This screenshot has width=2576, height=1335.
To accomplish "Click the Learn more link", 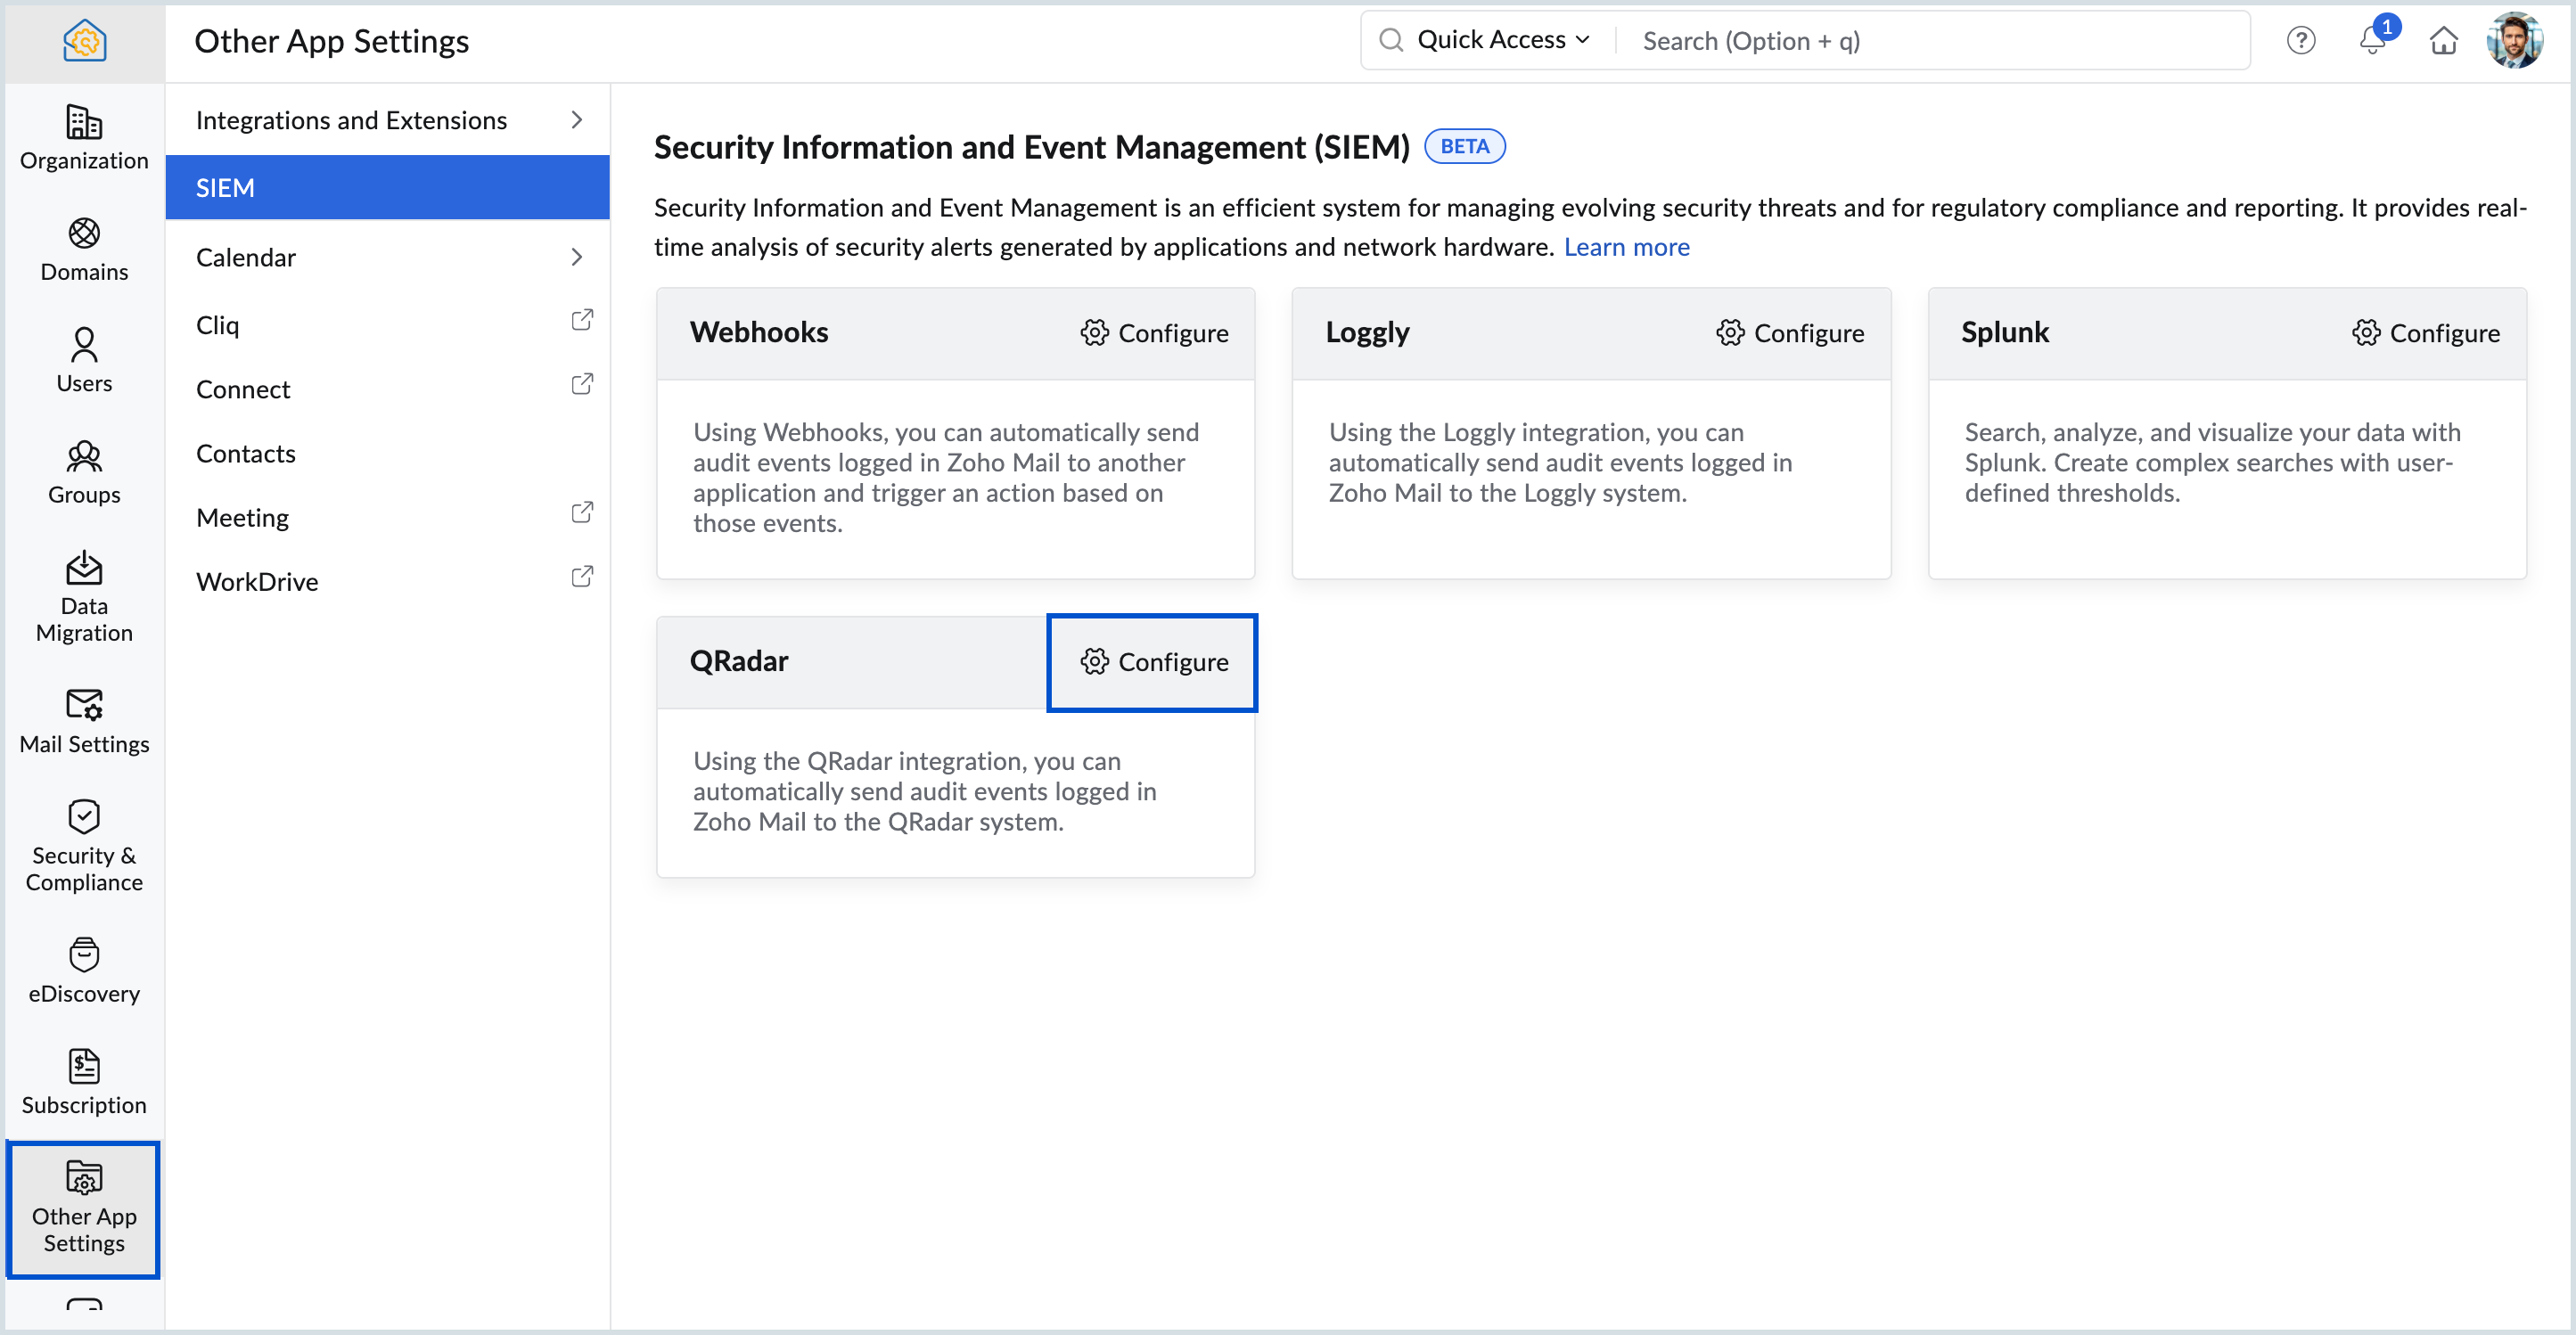I will point(1627,247).
